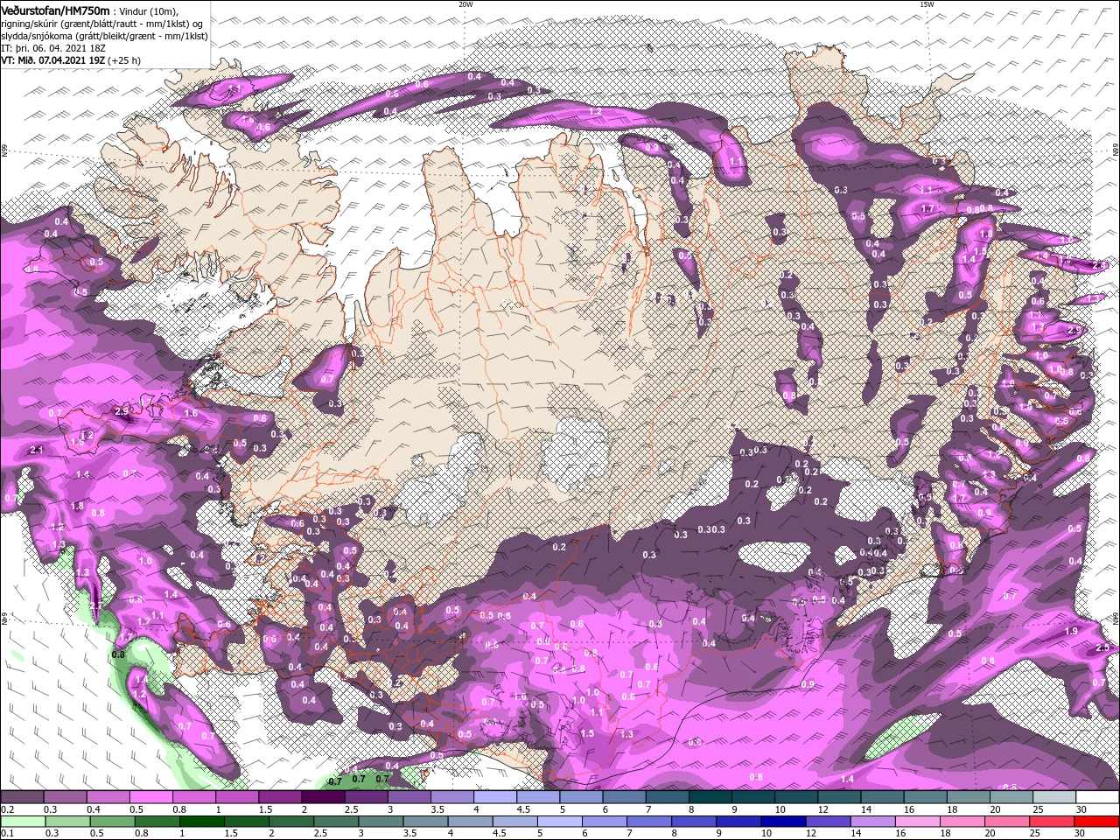1120x840 pixels.
Task: Select the pale green 0.1 swatch on rain scale
Action: [22, 822]
